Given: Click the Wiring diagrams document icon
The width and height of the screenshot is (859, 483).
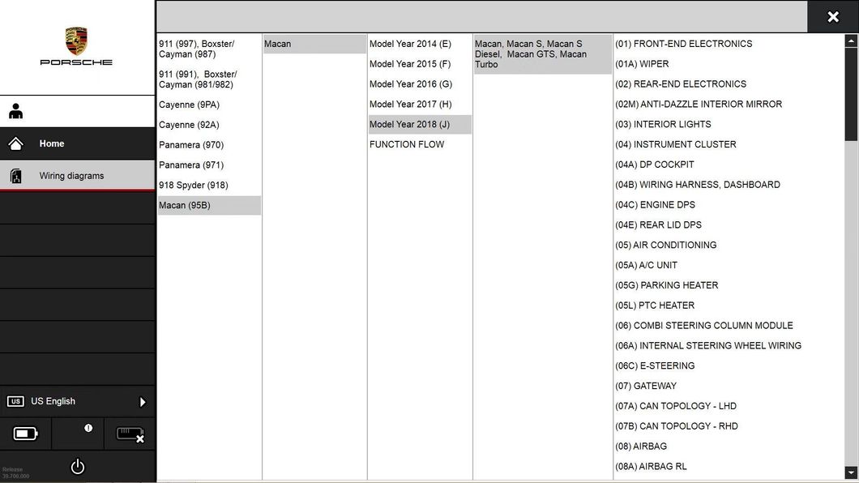Looking at the screenshot, I should click(15, 176).
